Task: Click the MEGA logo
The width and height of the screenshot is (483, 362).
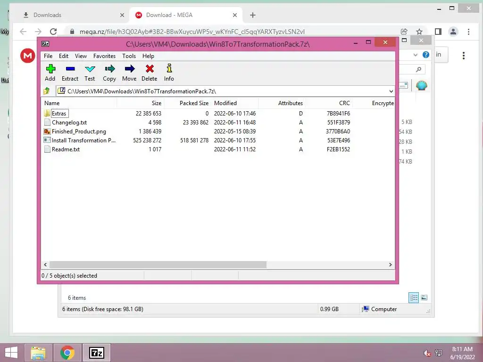Action: (x=28, y=56)
